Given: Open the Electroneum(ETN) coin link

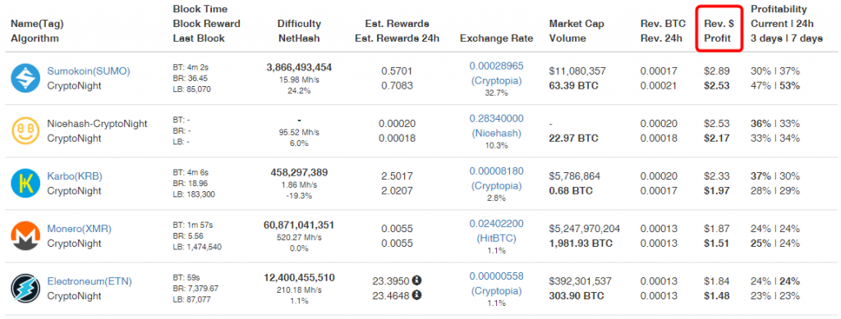Looking at the screenshot, I should [90, 281].
